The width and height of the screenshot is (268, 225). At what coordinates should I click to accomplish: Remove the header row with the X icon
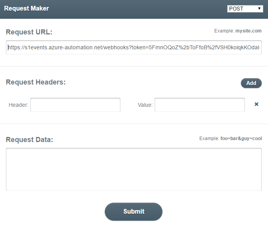click(x=256, y=104)
